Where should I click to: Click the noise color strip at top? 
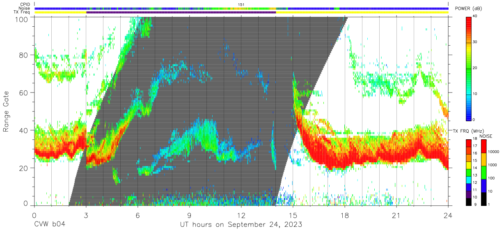pyautogui.click(x=241, y=8)
